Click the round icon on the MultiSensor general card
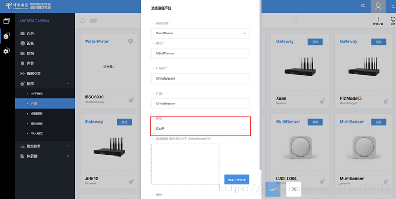 (x=386, y=182)
